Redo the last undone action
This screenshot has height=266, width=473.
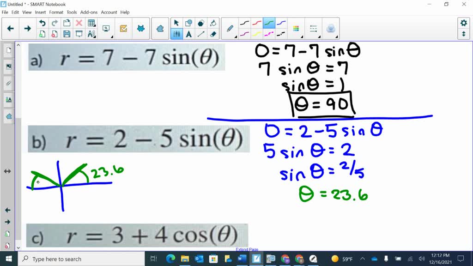pos(55,23)
